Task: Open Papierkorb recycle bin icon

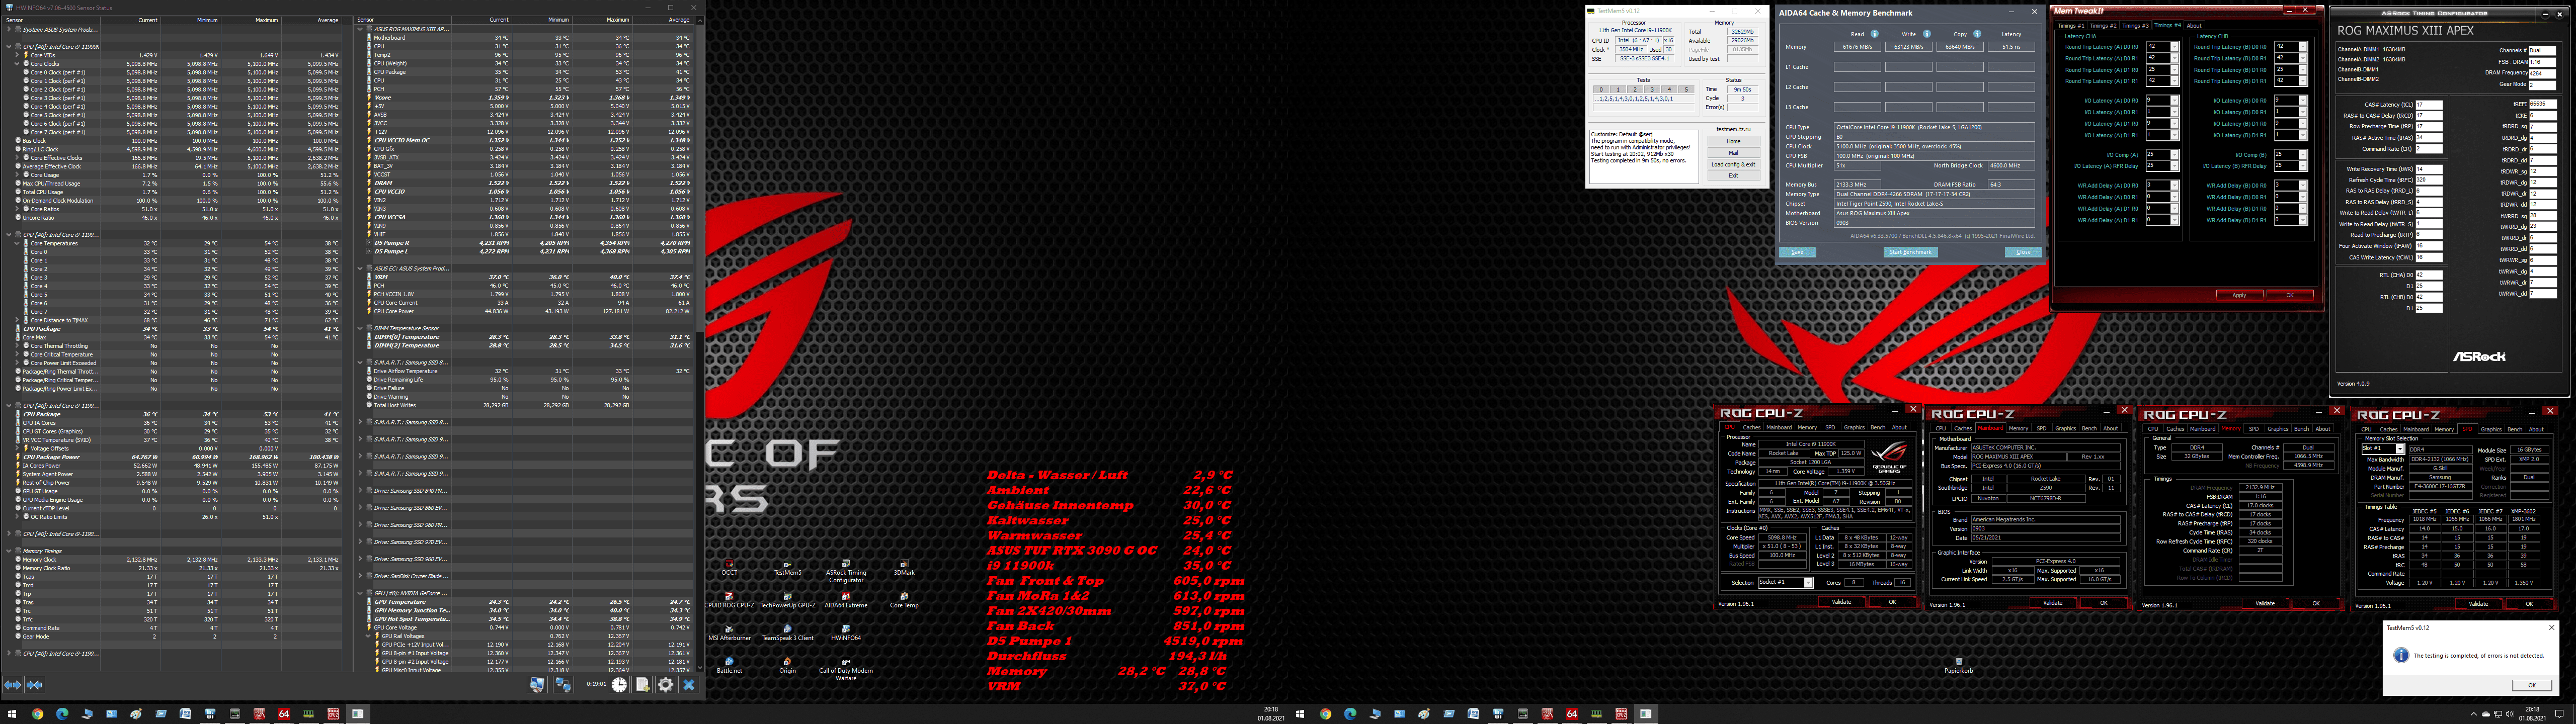Action: [x=1959, y=665]
